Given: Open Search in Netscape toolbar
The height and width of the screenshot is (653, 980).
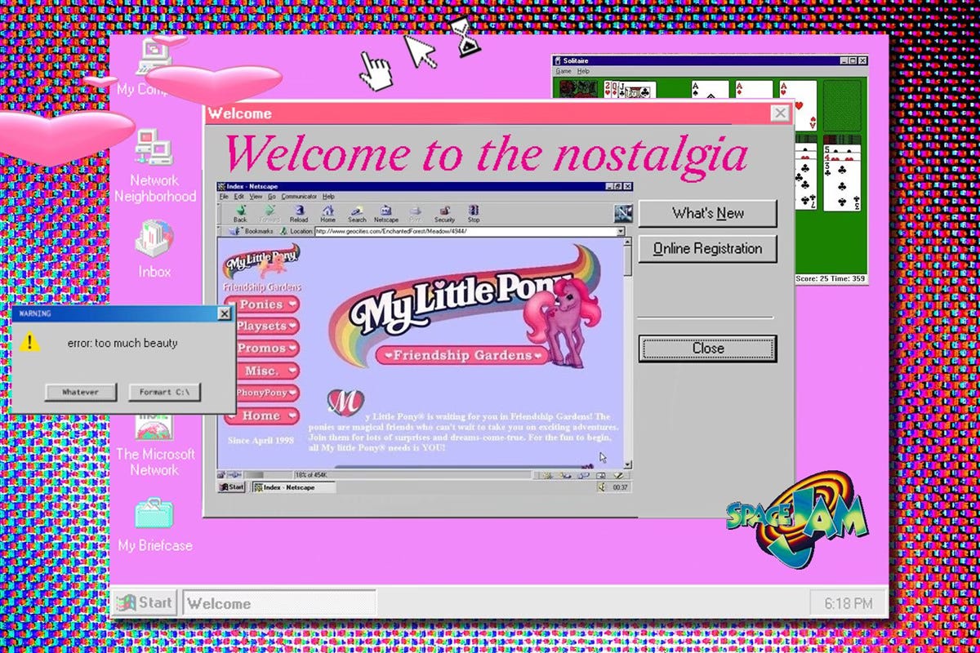Looking at the screenshot, I should click(x=357, y=214).
